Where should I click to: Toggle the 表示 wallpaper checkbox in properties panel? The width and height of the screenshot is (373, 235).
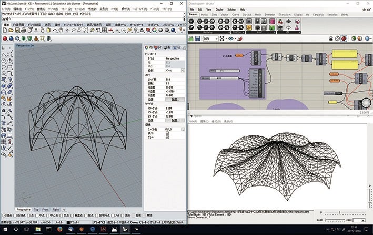(167, 133)
